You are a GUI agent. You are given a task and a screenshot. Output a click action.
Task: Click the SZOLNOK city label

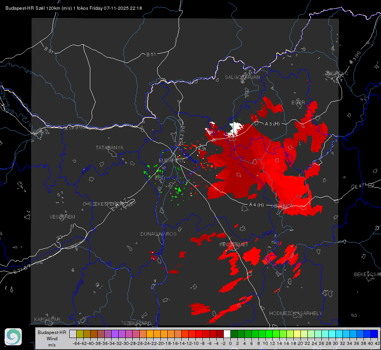tap(283, 206)
